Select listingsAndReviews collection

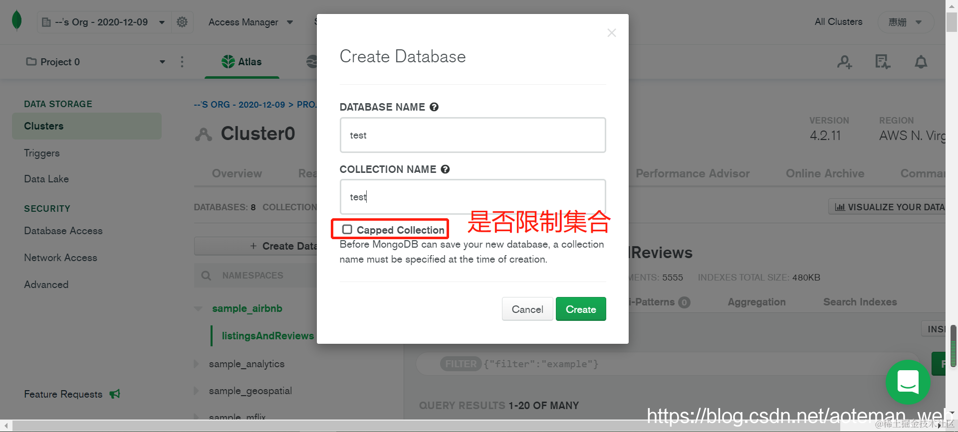click(x=268, y=336)
